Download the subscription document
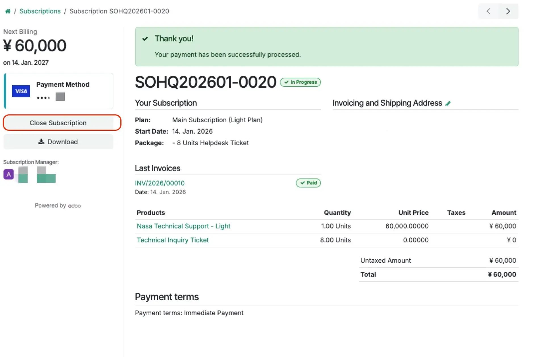545x357 pixels. [x=58, y=142]
